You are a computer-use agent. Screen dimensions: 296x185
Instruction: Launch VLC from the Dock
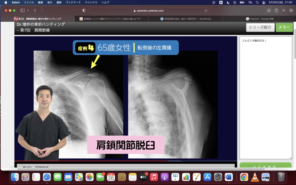pos(255,177)
